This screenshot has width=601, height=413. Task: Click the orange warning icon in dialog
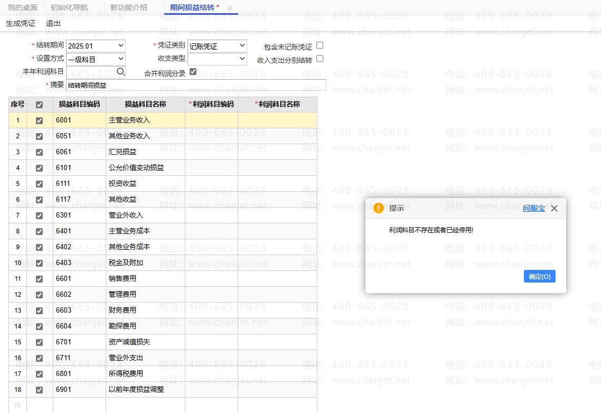pyautogui.click(x=378, y=208)
